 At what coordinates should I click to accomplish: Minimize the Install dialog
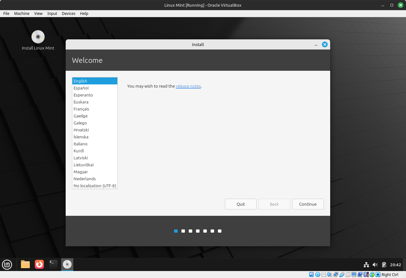point(316,45)
